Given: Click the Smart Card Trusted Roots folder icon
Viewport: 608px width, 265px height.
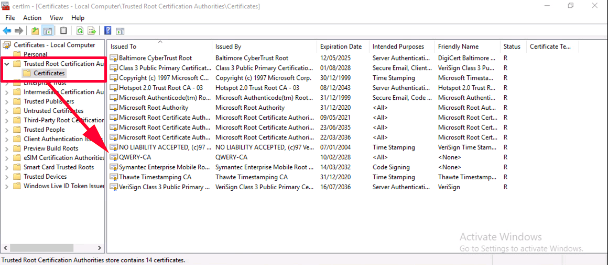Looking at the screenshot, I should tap(17, 167).
